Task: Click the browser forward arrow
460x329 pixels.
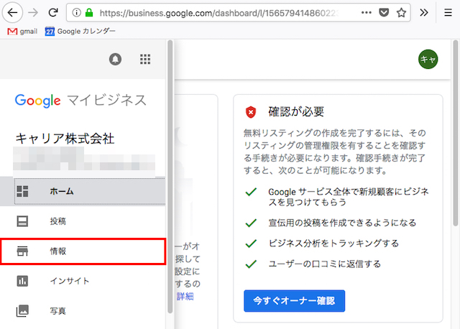Action: coord(33,13)
